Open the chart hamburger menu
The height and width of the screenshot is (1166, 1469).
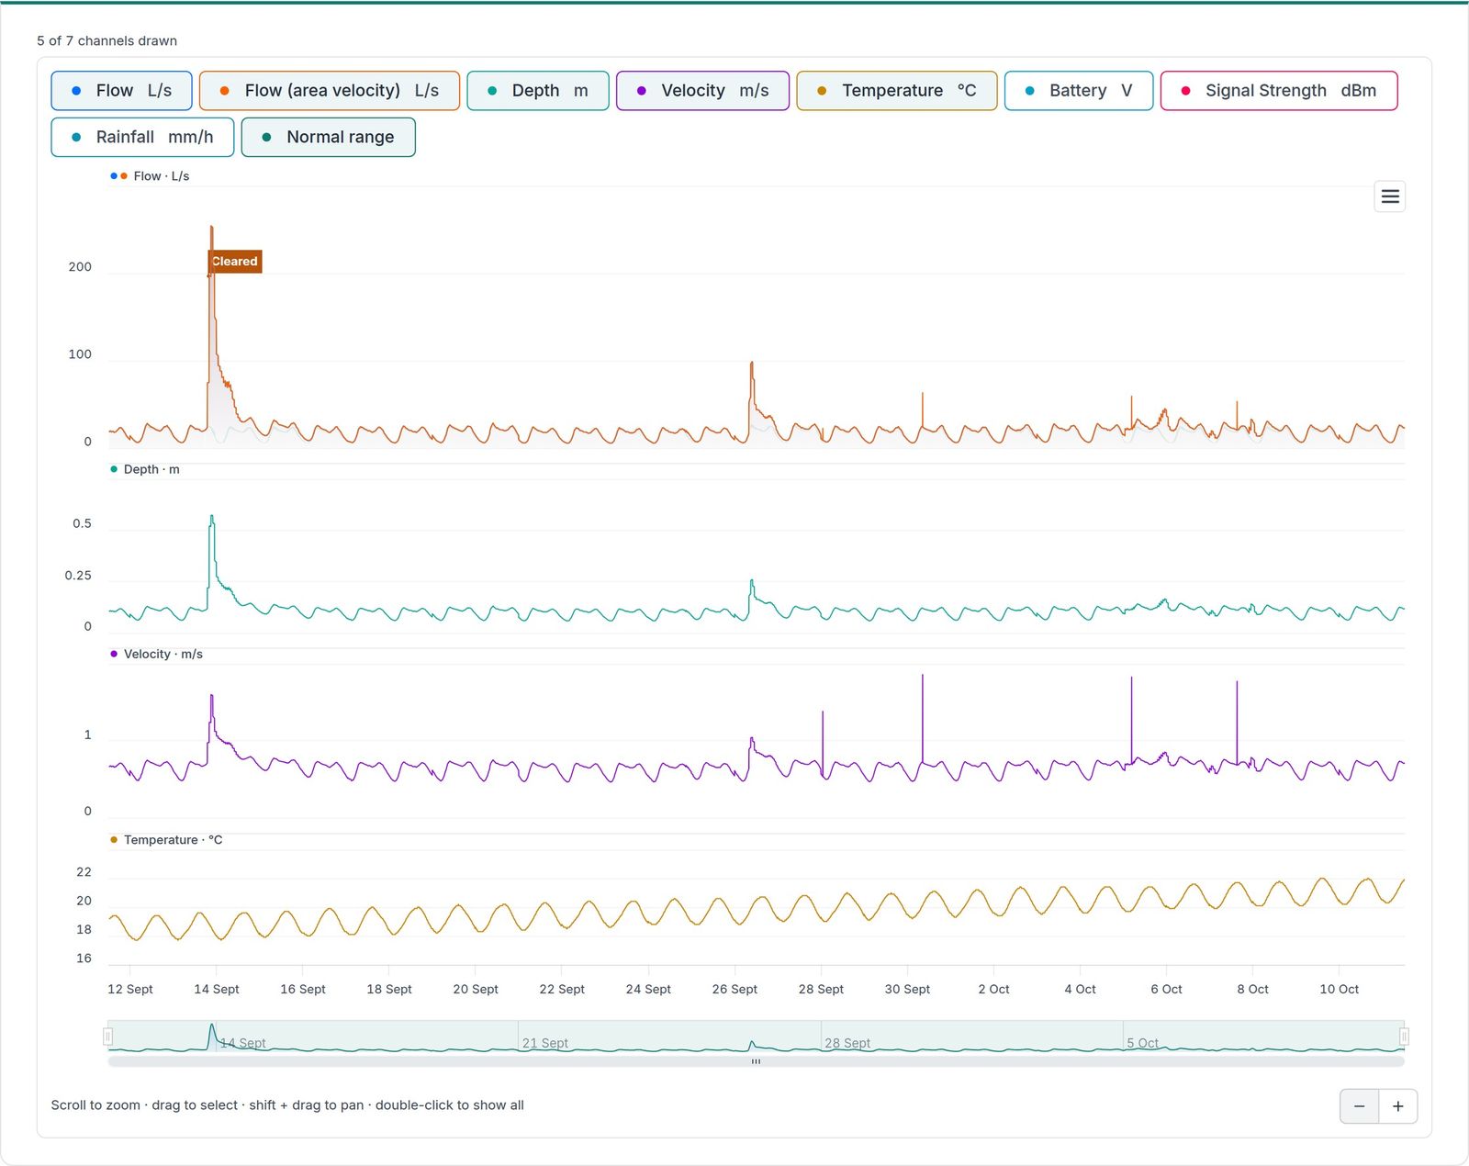[x=1389, y=196]
